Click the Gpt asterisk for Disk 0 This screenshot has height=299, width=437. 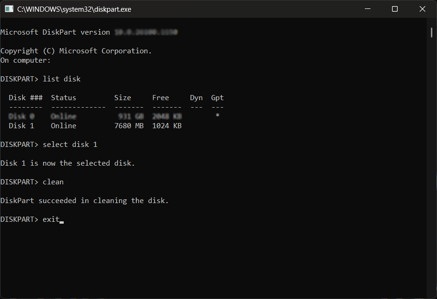(217, 116)
